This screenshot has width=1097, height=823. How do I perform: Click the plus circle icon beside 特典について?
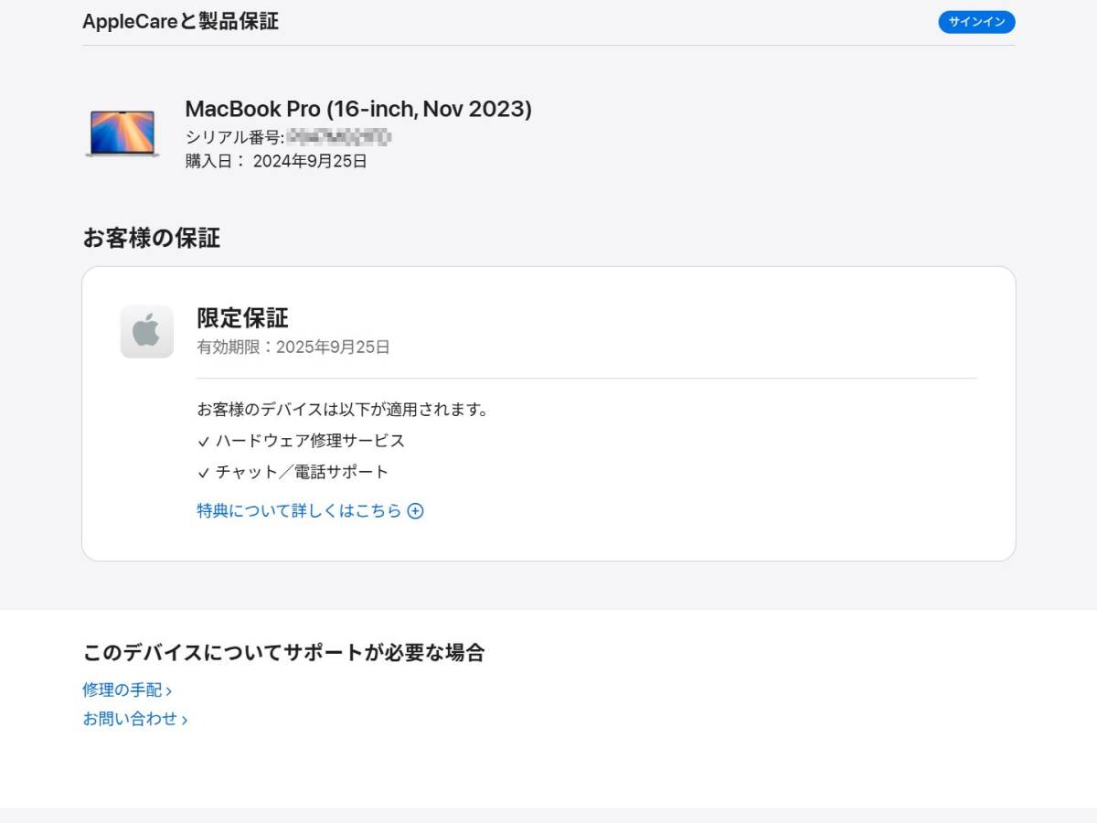point(415,511)
